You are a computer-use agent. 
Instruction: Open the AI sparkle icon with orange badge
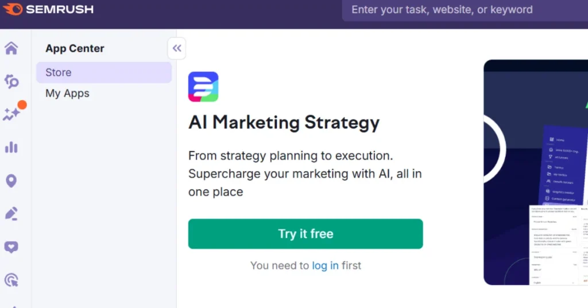[x=11, y=114]
